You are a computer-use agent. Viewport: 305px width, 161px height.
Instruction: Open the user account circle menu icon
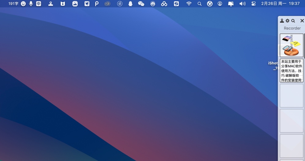point(220,4)
